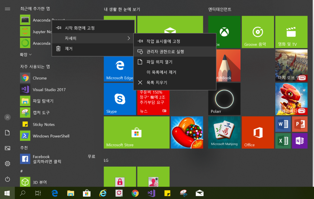Pin app with 시작 화면에 고정
This screenshot has height=199, width=314.
pos(93,28)
